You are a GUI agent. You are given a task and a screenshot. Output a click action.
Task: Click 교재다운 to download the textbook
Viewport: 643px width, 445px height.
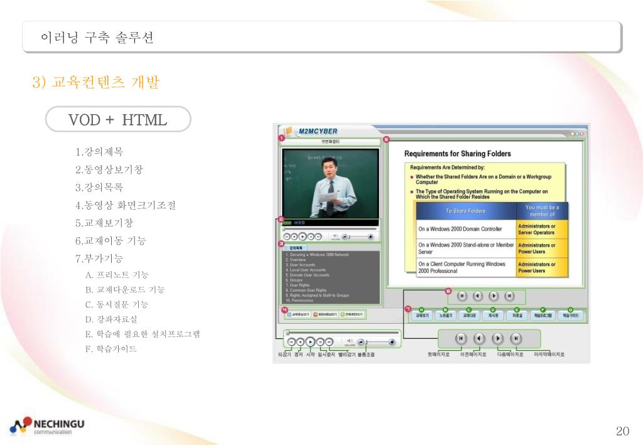pyautogui.click(x=469, y=316)
